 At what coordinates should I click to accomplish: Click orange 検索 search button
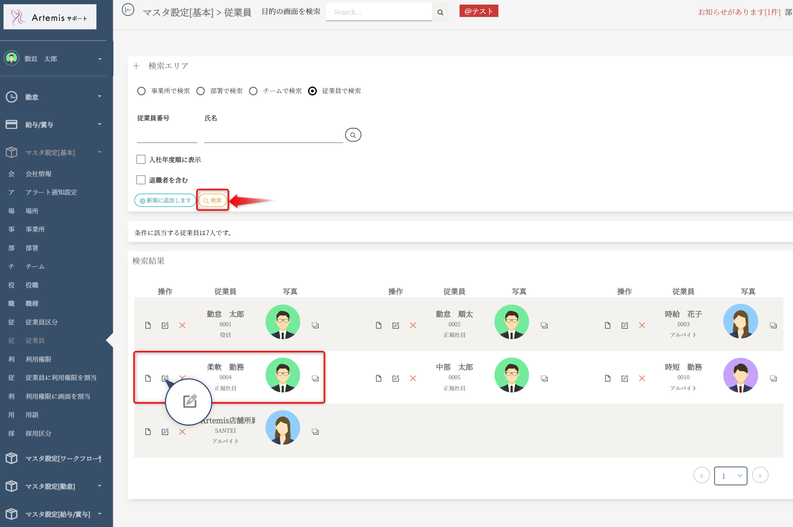pyautogui.click(x=213, y=200)
